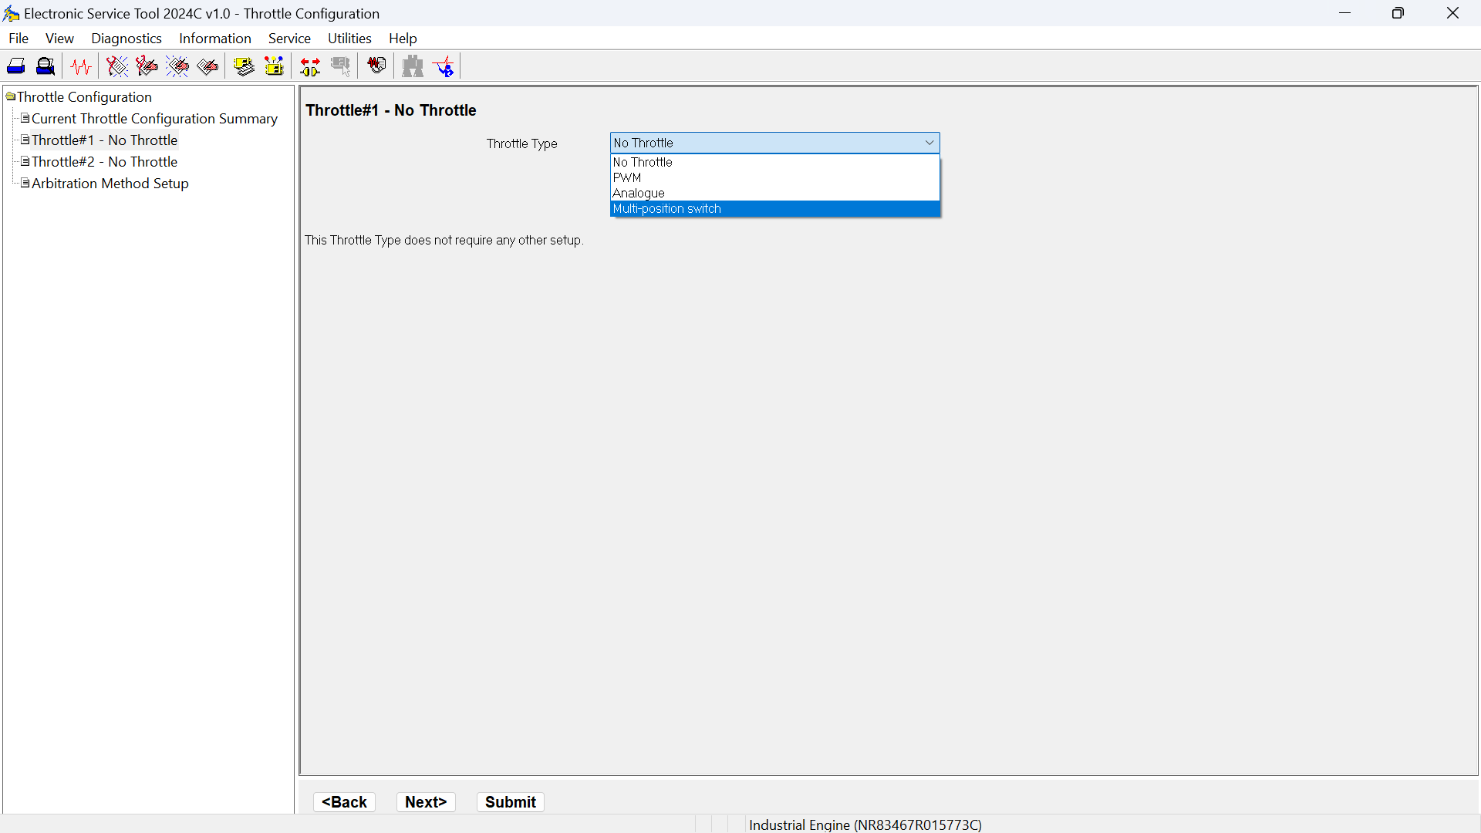Click the application icon in title bar
The image size is (1481, 833).
12,14
